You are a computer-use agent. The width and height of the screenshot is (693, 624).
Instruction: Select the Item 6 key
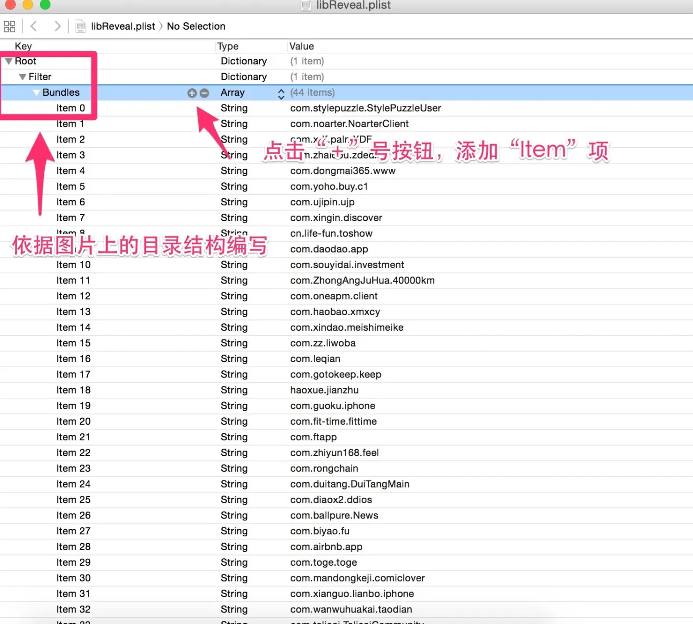[x=71, y=202]
